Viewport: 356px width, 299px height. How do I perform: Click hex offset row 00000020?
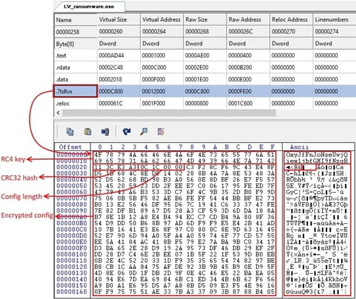pyautogui.click(x=72, y=167)
